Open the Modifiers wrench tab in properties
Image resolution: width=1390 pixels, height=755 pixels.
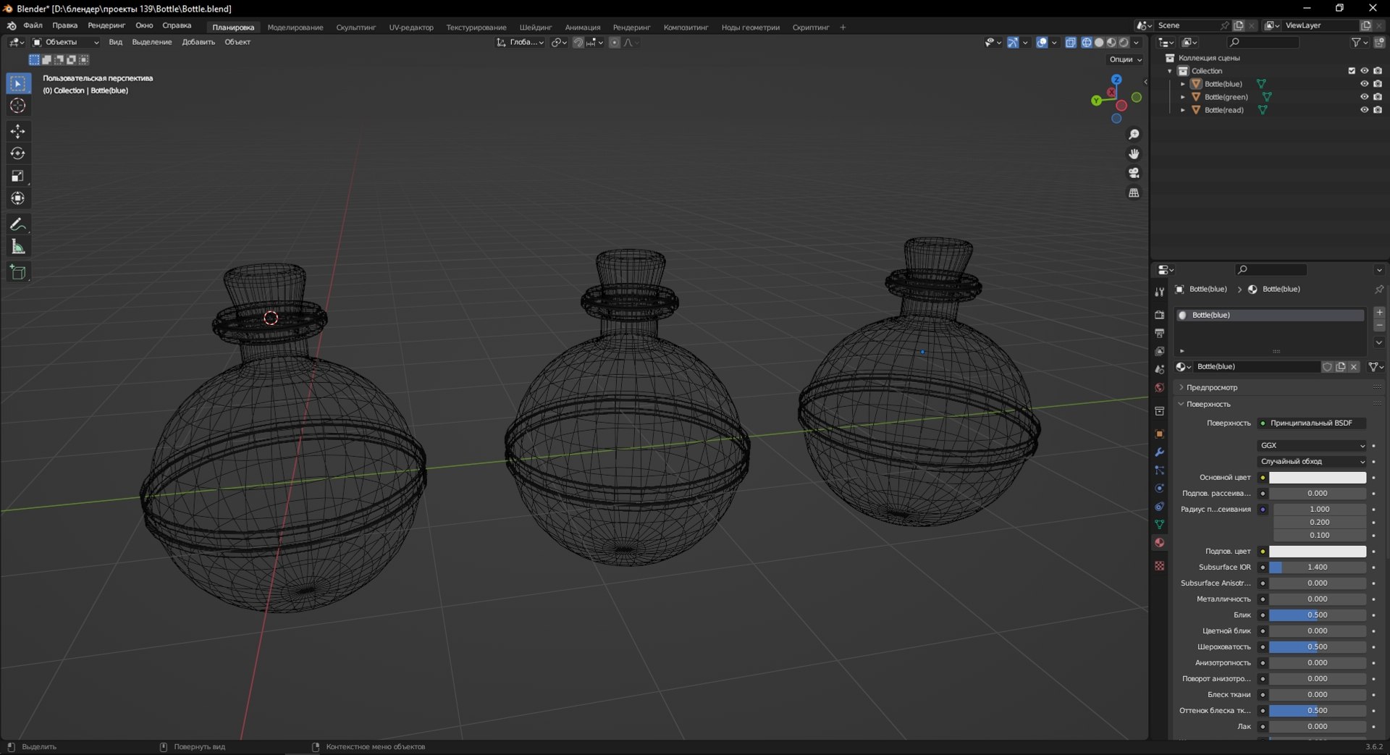click(1159, 452)
